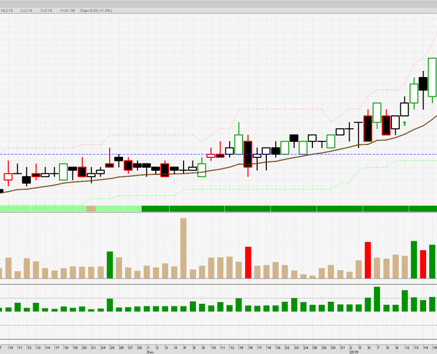437x354 pixels.
Task: Select the red-outlined black candle on December 16
Action: (x=248, y=154)
